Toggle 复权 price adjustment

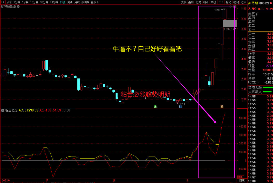(x=184, y=2)
